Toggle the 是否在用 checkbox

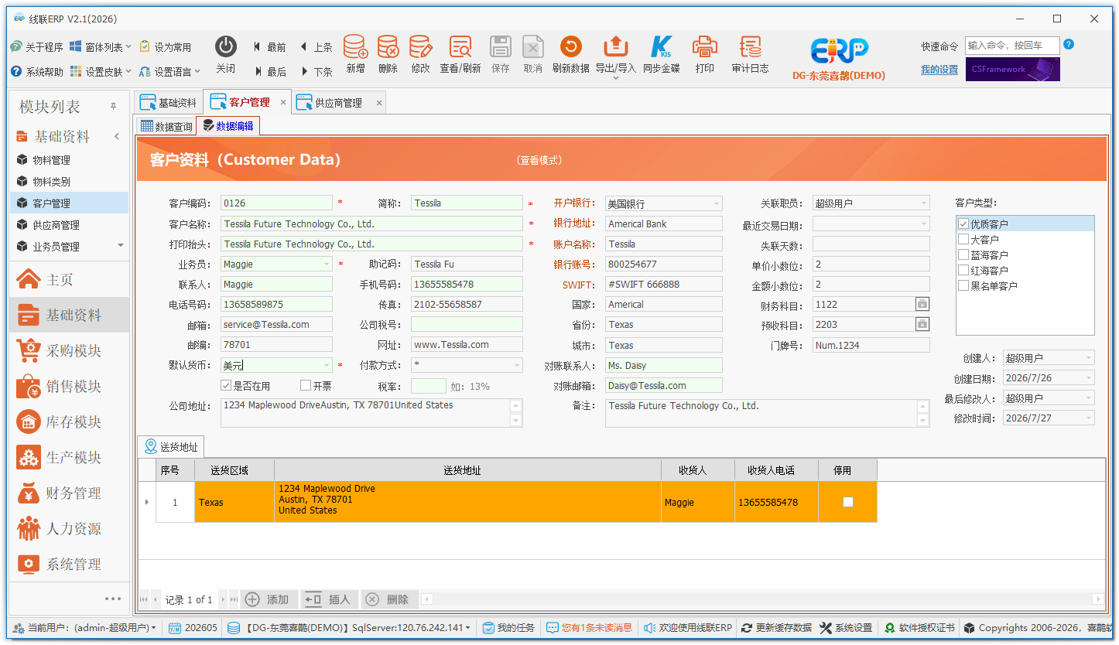coord(226,386)
